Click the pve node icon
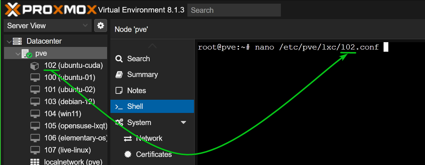 click(27, 54)
